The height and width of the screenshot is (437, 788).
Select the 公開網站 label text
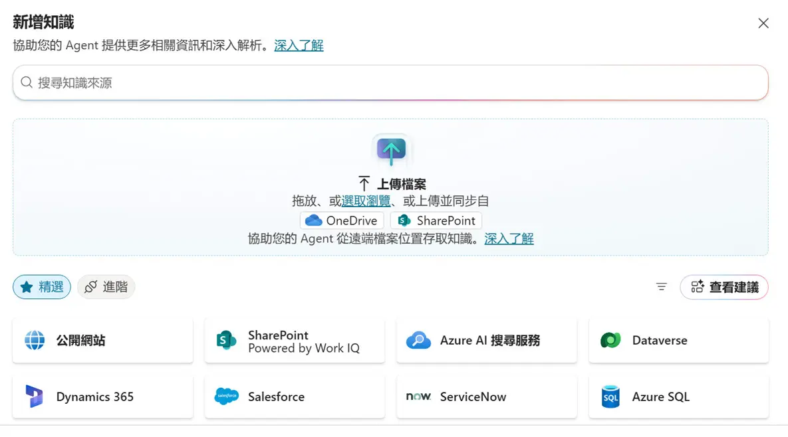tap(81, 340)
